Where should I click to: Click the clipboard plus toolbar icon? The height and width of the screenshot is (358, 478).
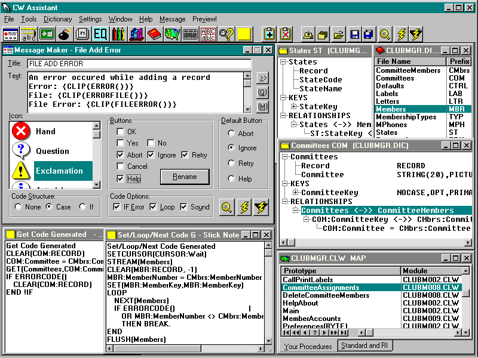point(269,34)
